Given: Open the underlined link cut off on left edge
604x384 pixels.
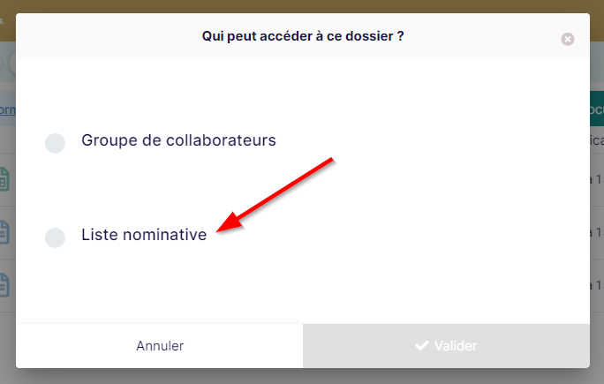Looking at the screenshot, I should (8, 109).
